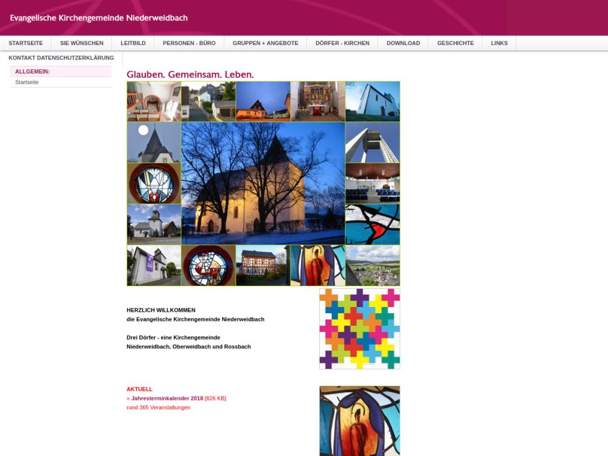Go to the LINKS page
This screenshot has width=608, height=456.
(499, 43)
